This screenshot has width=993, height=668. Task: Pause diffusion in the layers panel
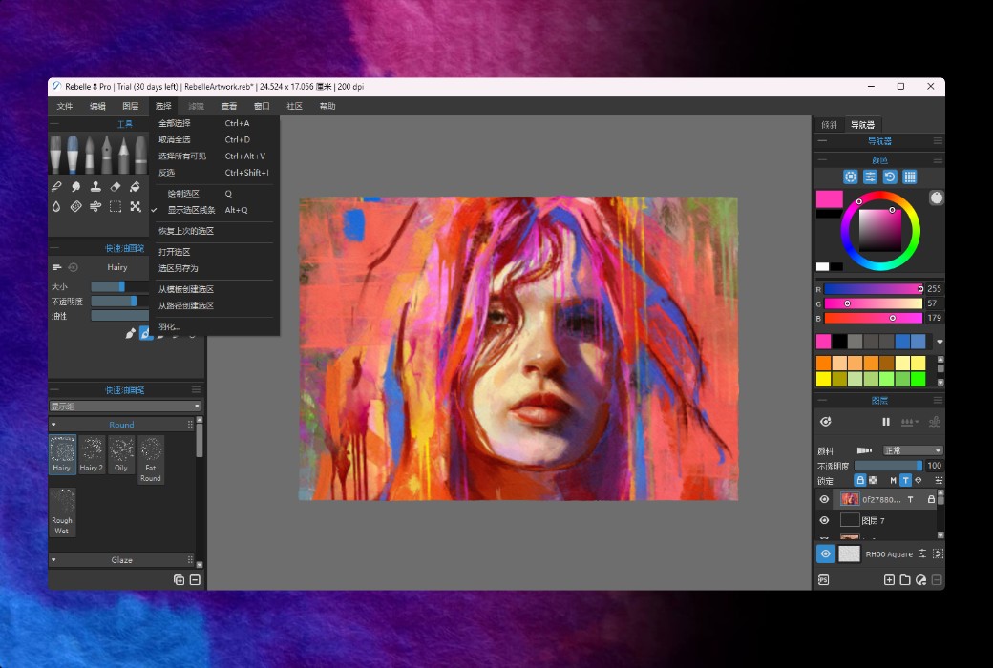(x=886, y=422)
